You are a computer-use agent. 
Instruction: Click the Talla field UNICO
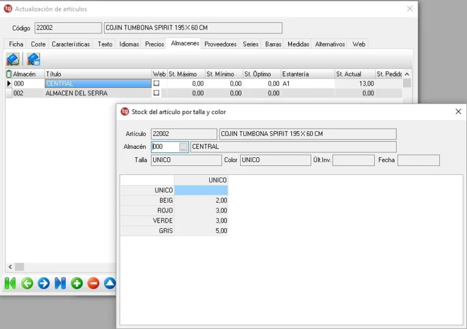tap(186, 160)
